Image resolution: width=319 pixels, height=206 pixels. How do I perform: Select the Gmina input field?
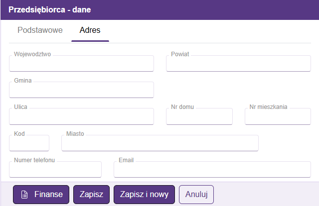click(x=81, y=91)
